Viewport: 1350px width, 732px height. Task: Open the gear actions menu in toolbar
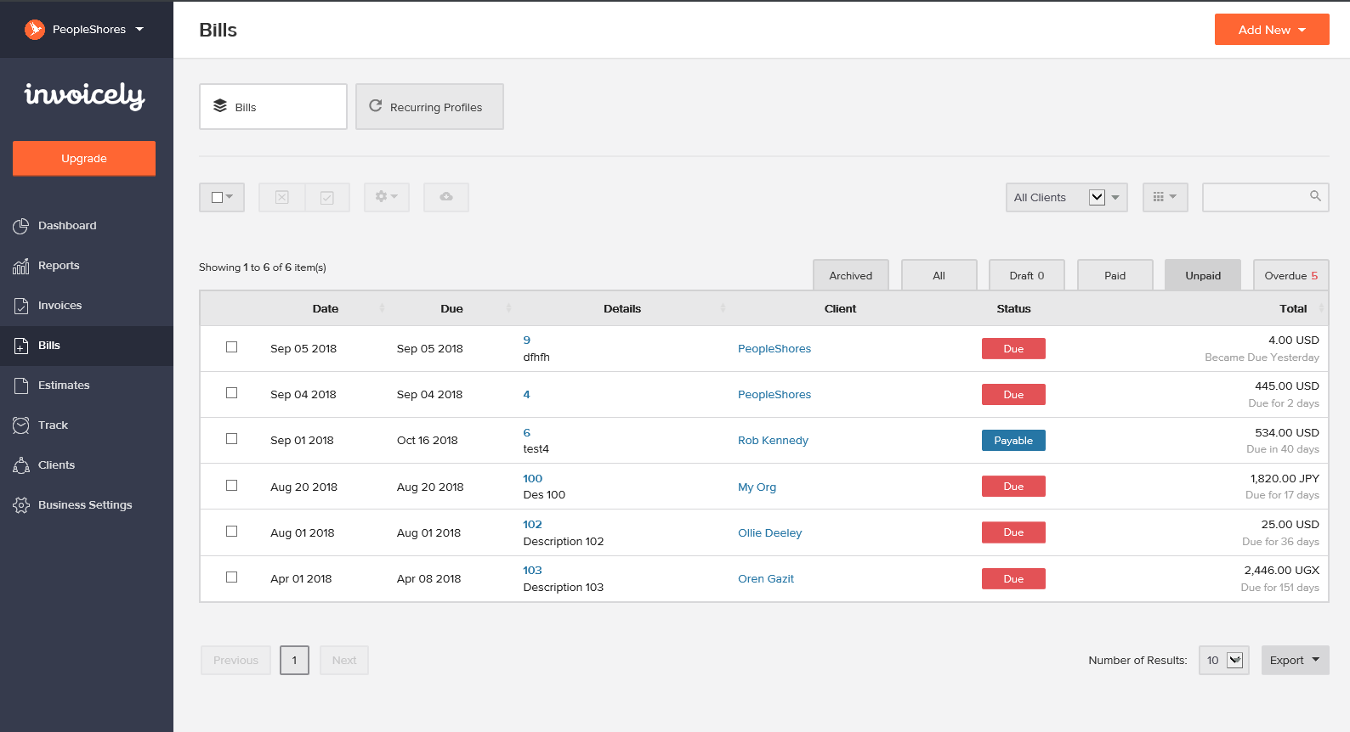coord(386,197)
